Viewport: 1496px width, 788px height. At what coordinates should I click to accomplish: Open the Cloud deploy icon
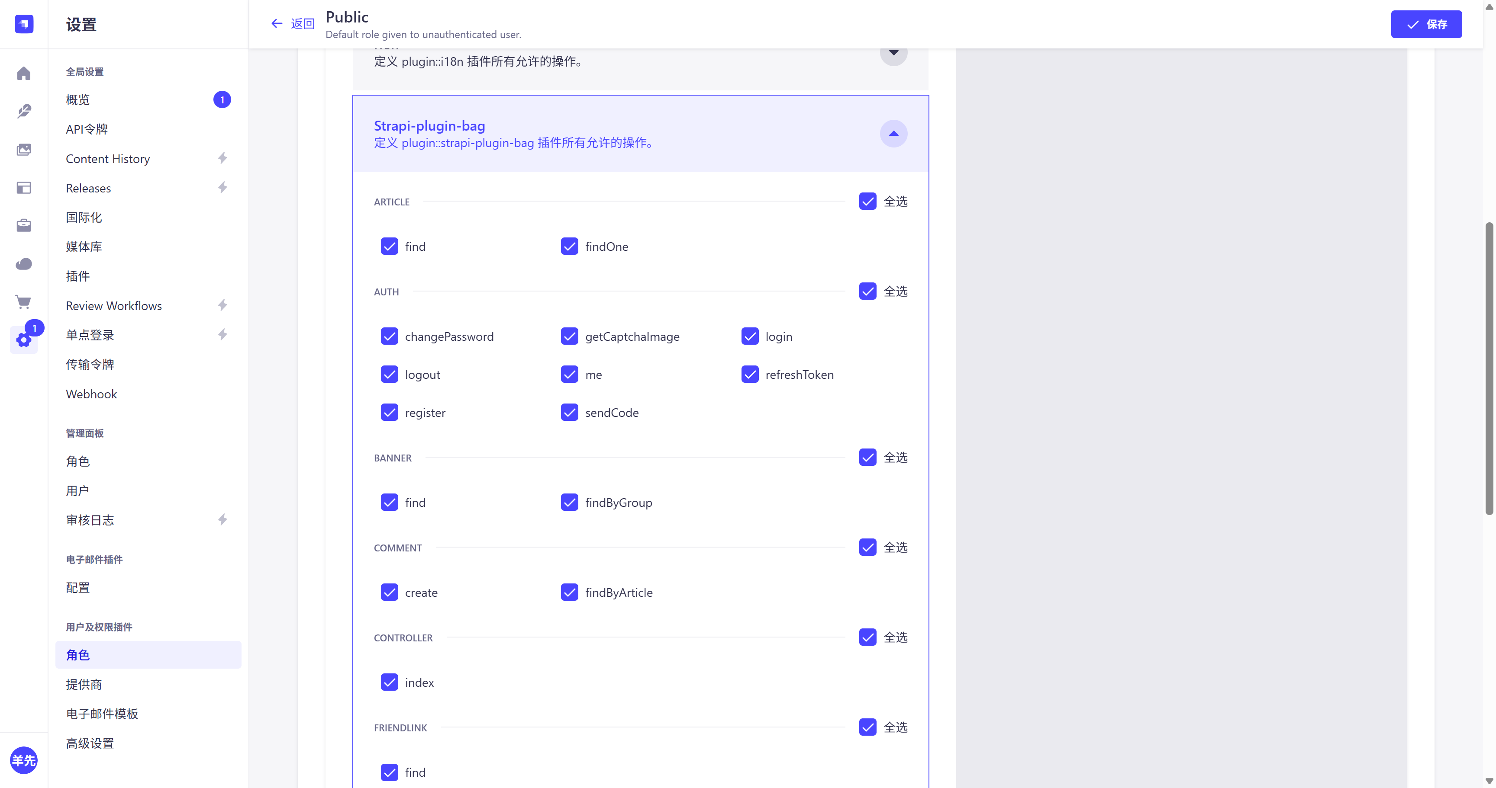[x=24, y=264]
